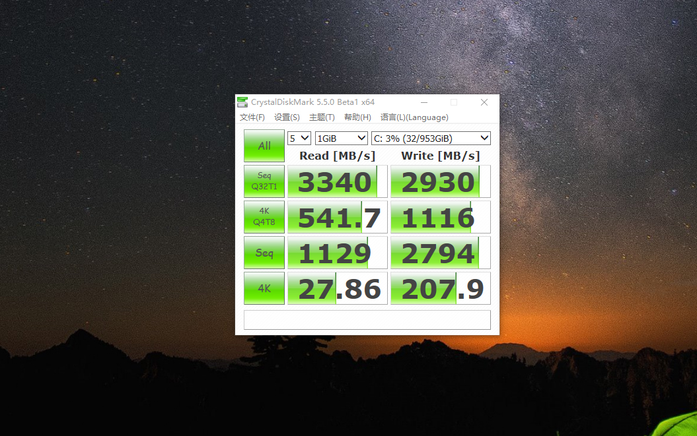Click the CrystalDiskMark 5.5.0 Beta1 x64 title
697x436 pixels.
pyautogui.click(x=312, y=102)
